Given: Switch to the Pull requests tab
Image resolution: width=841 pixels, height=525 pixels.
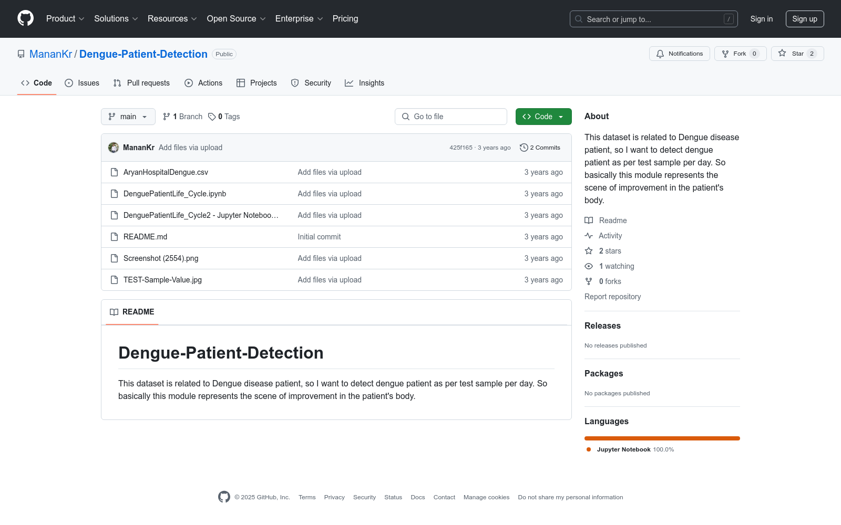Looking at the screenshot, I should coord(141,83).
